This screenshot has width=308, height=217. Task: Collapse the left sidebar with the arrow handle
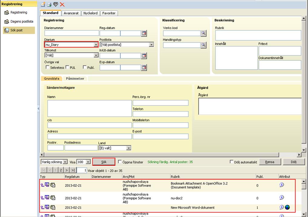(38, 108)
